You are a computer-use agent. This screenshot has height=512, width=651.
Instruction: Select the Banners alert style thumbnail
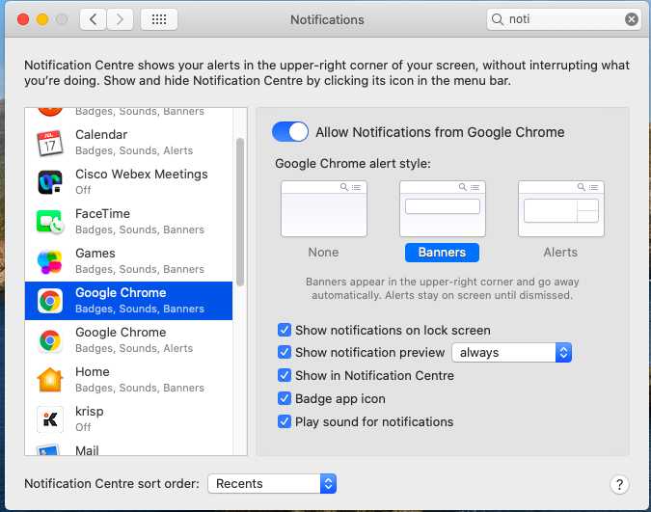pos(443,209)
